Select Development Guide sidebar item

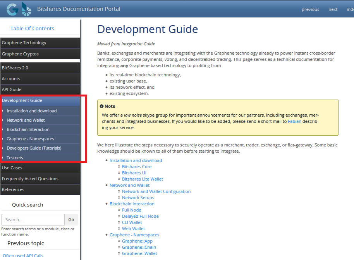(x=40, y=100)
